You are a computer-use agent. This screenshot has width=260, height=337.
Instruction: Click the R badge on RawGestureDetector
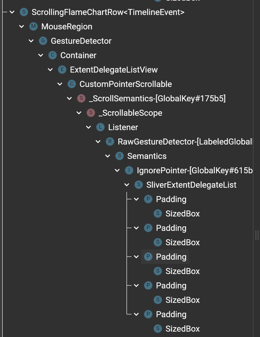[x=110, y=142]
